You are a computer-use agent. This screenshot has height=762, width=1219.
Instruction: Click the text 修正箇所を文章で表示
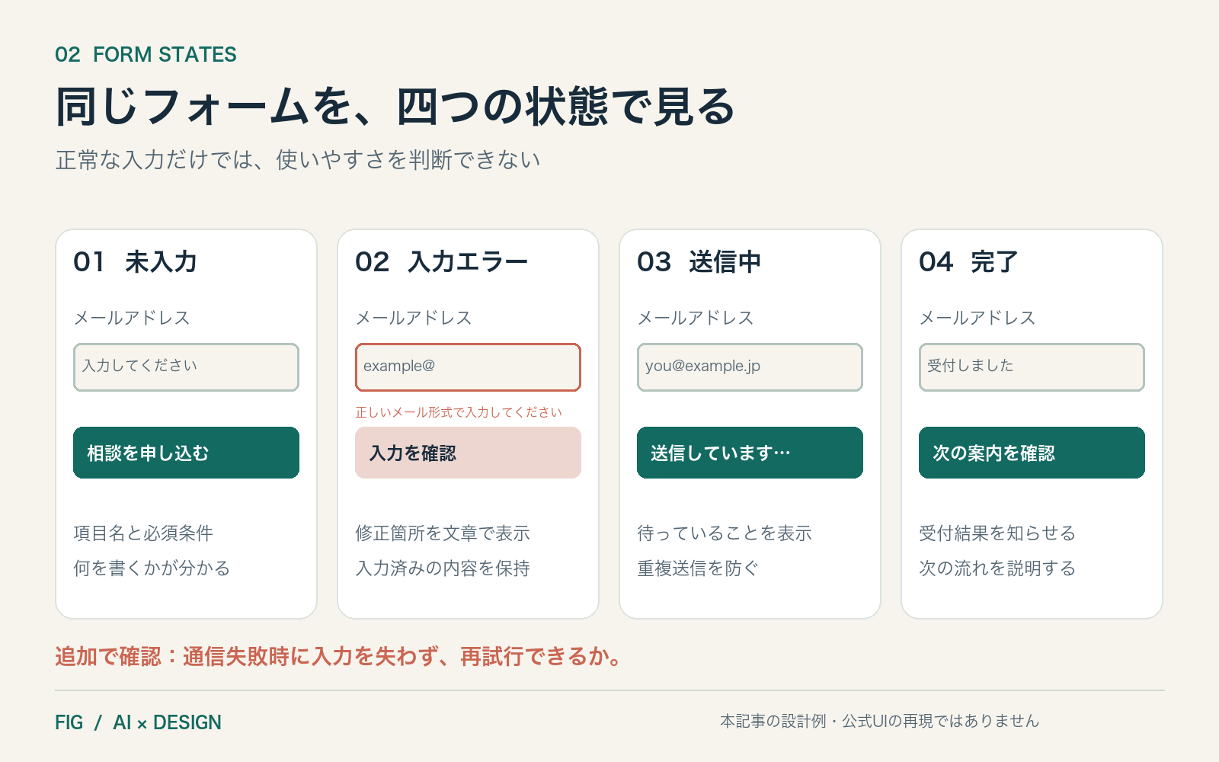tap(443, 533)
